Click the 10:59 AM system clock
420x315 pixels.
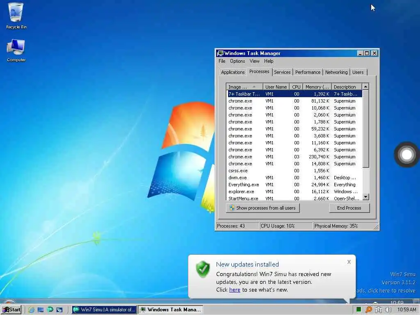pyautogui.click(x=406, y=310)
